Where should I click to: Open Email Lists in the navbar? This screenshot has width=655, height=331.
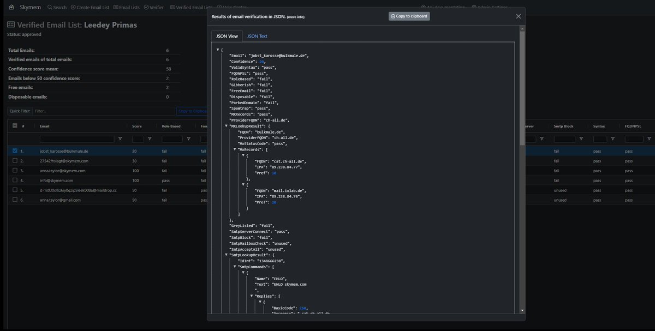pyautogui.click(x=126, y=8)
